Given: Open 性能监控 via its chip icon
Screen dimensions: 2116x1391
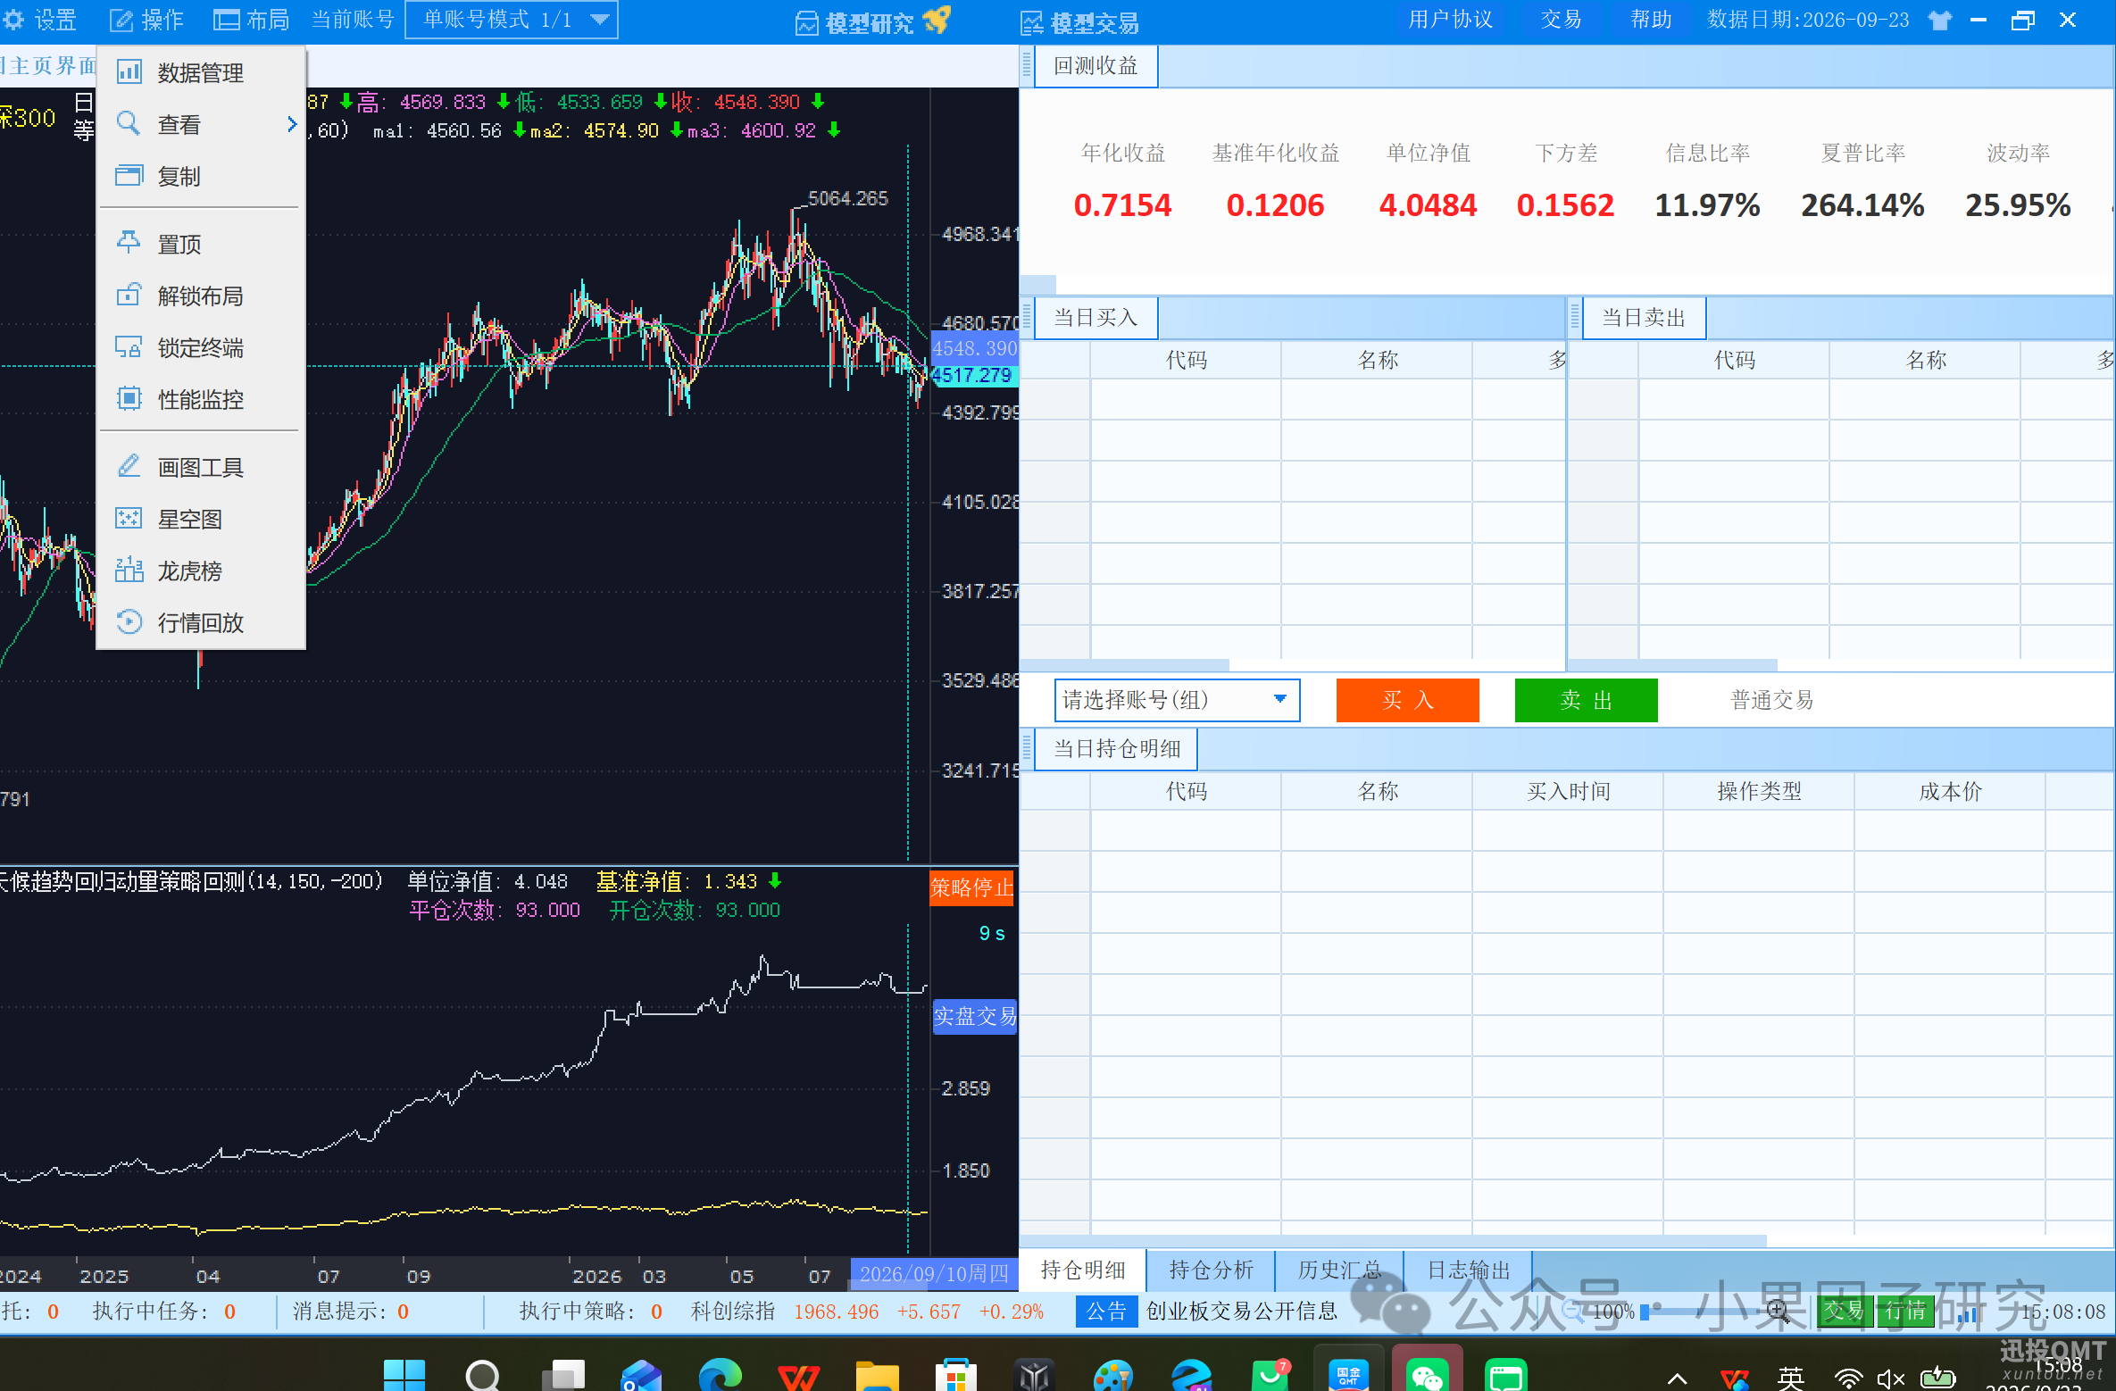Looking at the screenshot, I should pyautogui.click(x=129, y=398).
